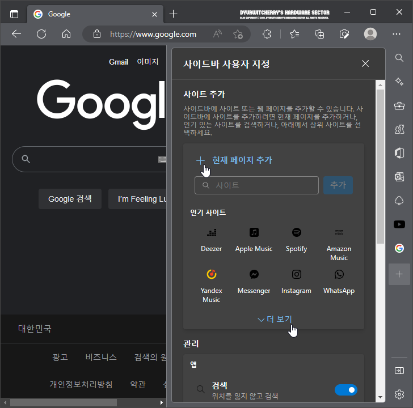Add Spotify to sidebar
413x408 pixels.
pos(296,240)
